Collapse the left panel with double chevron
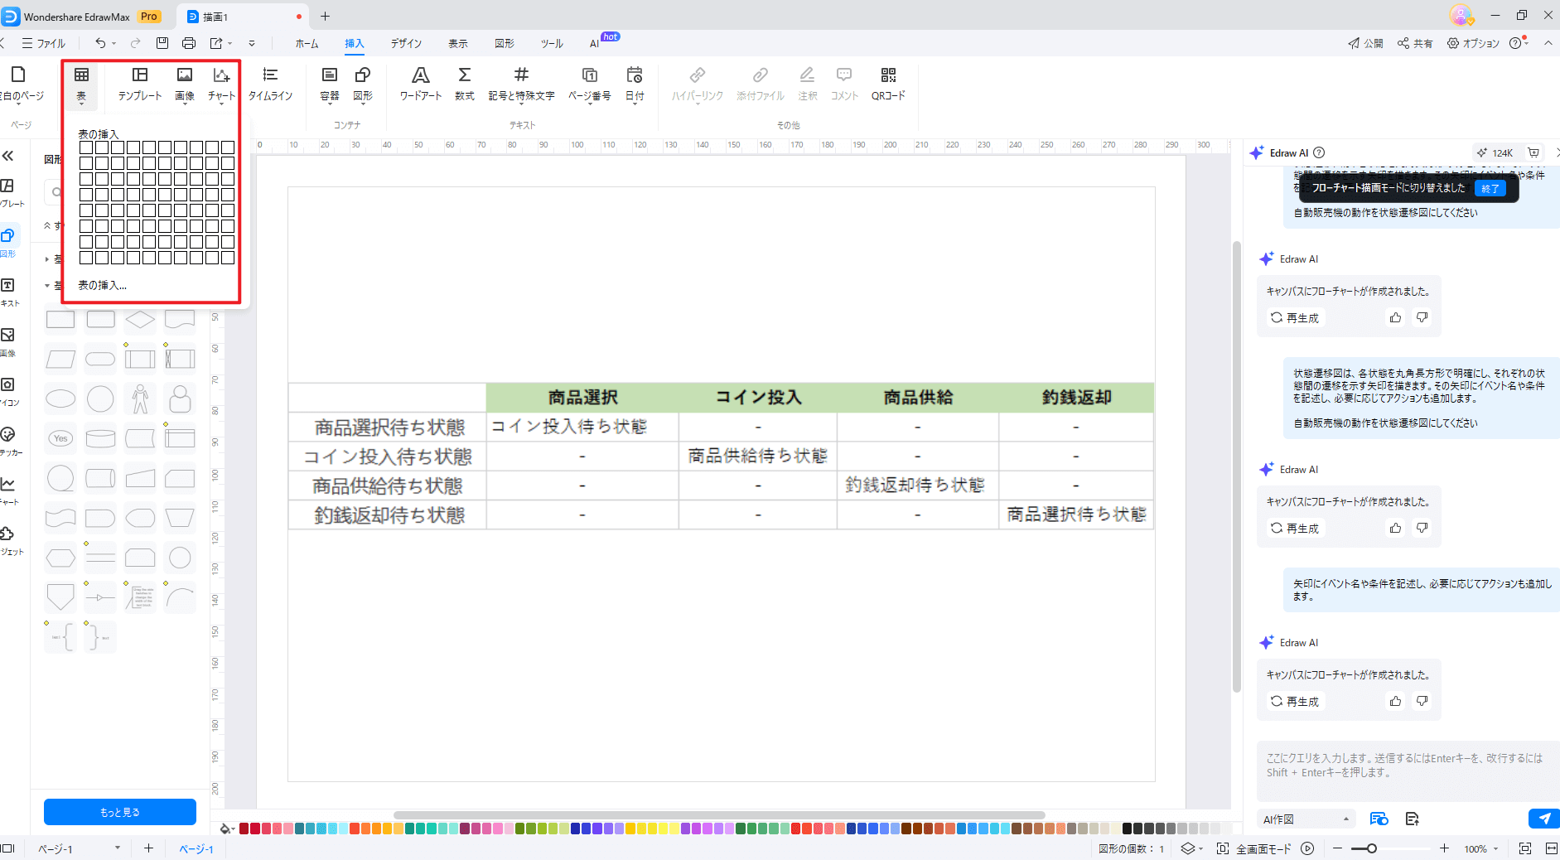This screenshot has height=860, width=1560. click(x=8, y=156)
